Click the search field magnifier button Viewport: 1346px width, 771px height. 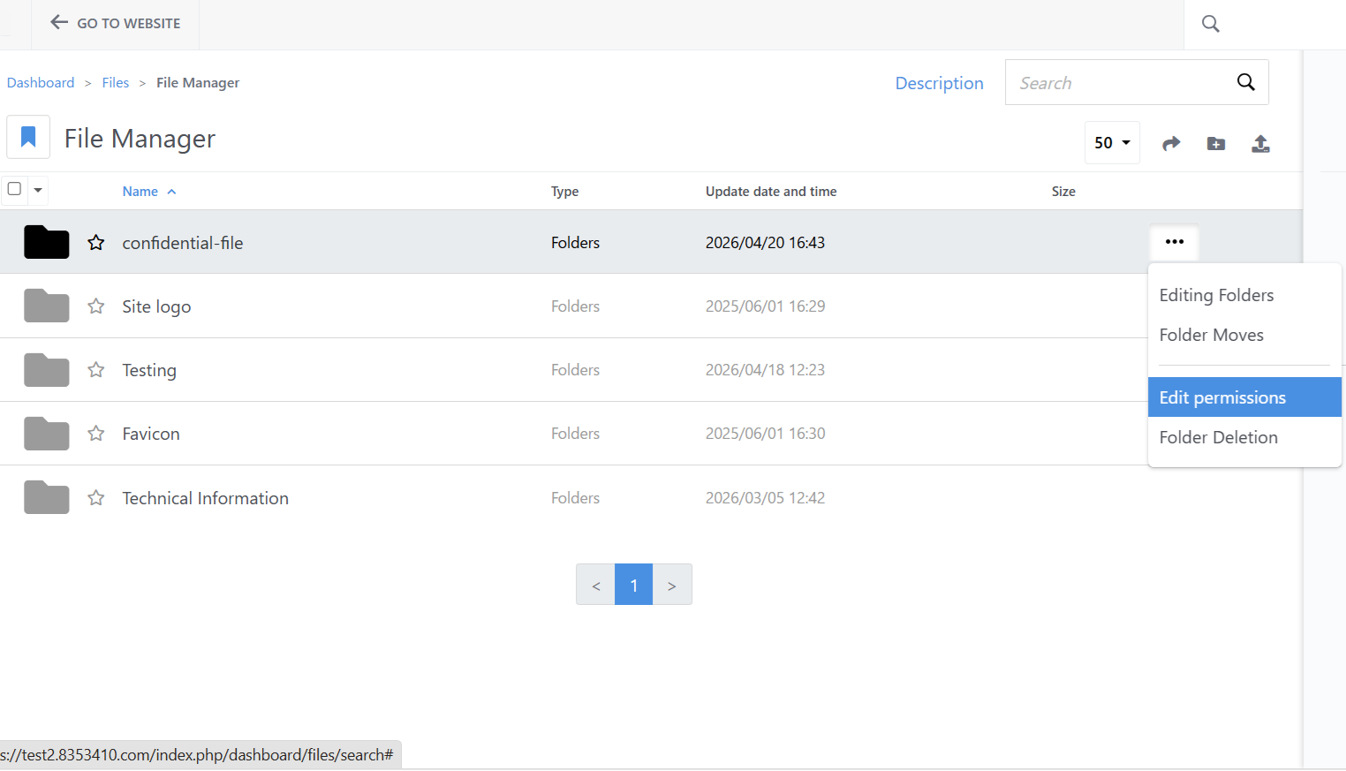[x=1246, y=82]
